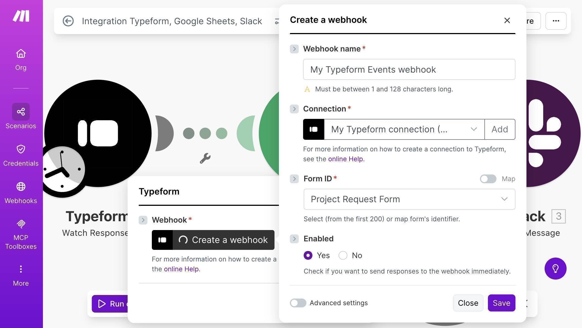Open the help lightbulb at bottom right

coord(555,268)
